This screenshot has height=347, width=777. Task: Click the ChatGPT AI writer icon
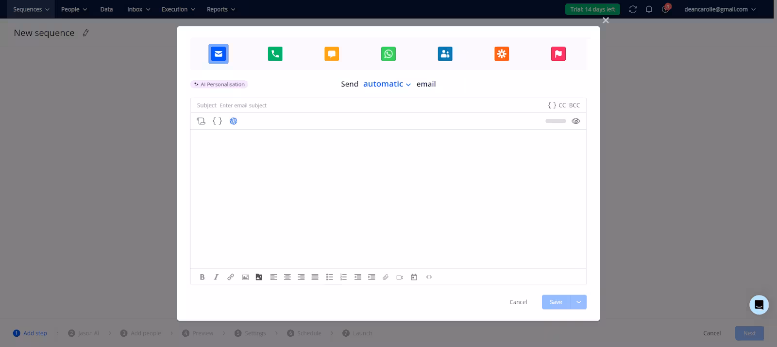[x=234, y=121]
